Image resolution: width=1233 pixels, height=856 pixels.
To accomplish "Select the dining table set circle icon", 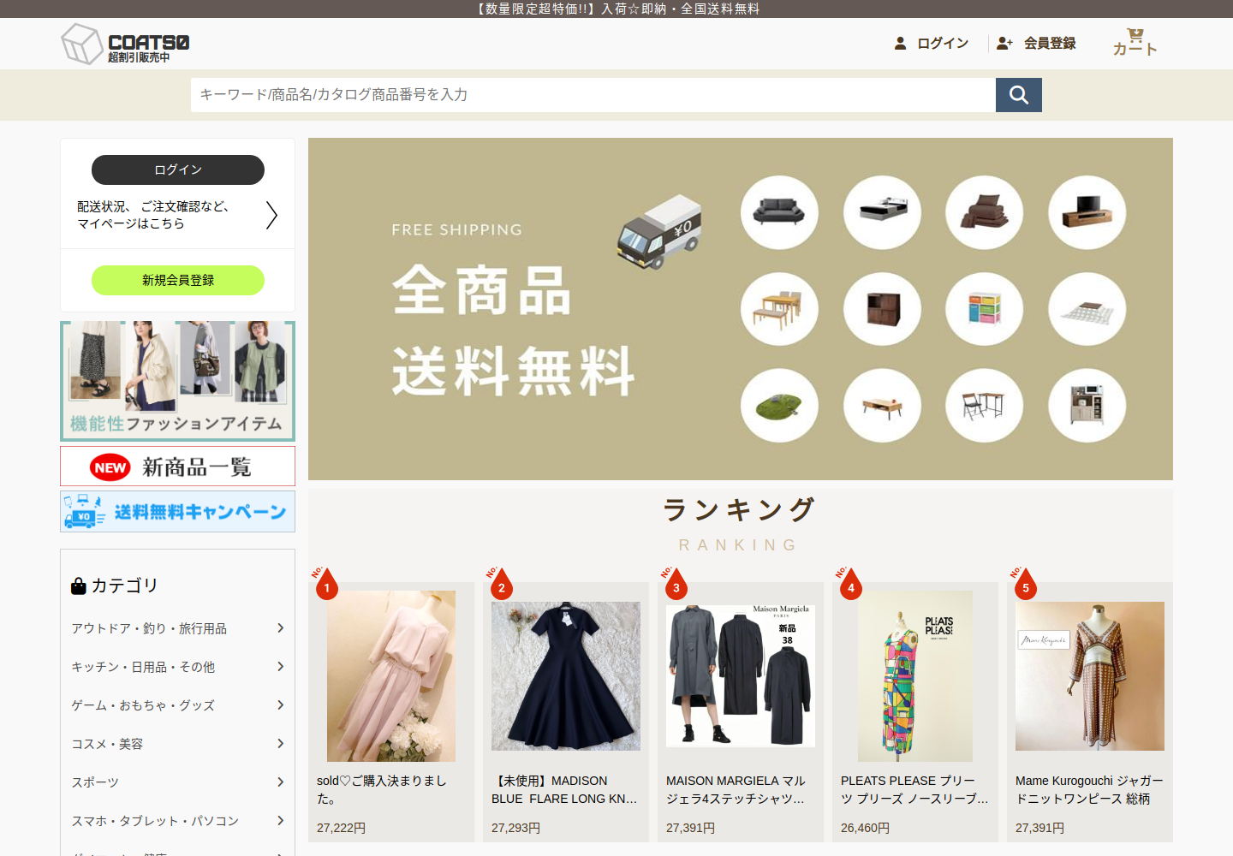I will [x=779, y=309].
